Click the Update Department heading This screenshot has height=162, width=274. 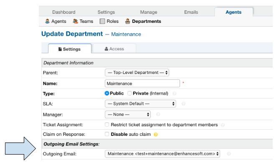(72, 34)
